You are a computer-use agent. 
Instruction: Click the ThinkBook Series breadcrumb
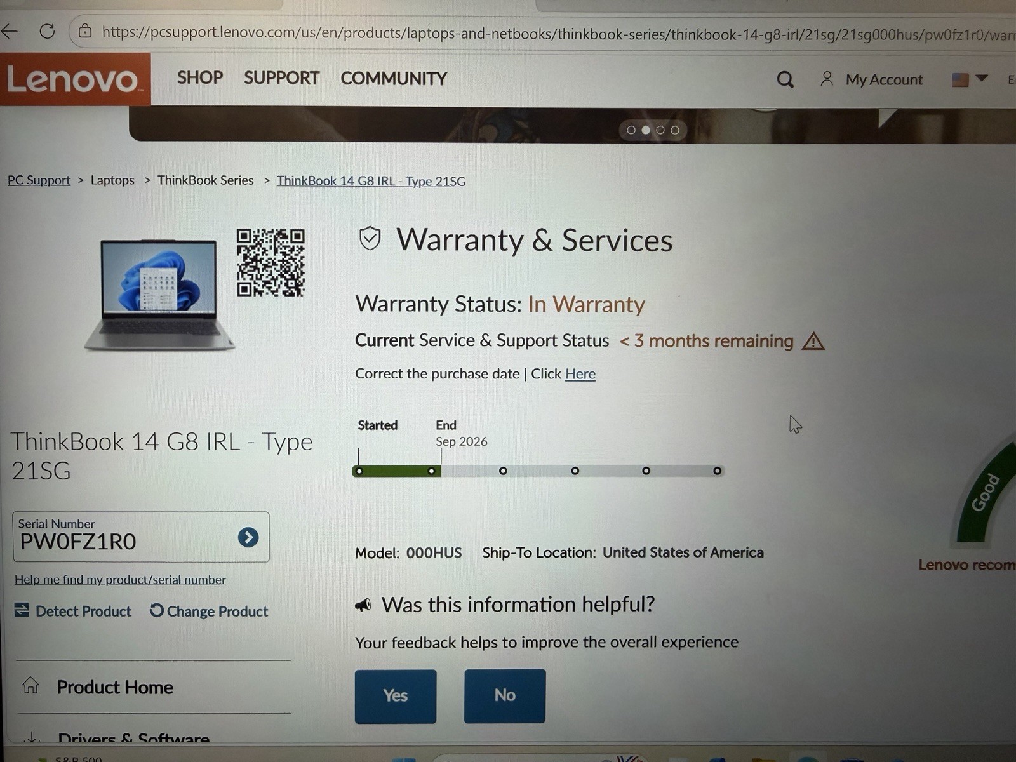[205, 180]
